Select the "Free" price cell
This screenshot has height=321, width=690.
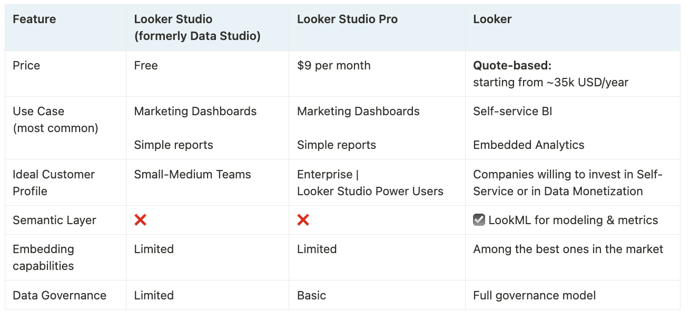[x=146, y=66]
